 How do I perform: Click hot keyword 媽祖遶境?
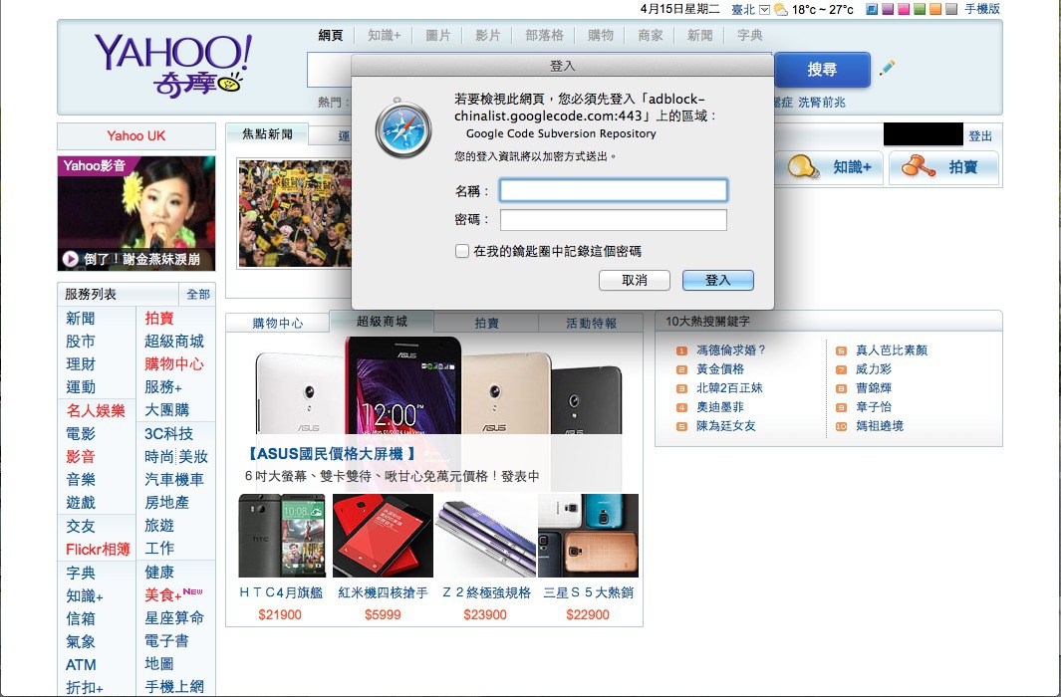879,426
